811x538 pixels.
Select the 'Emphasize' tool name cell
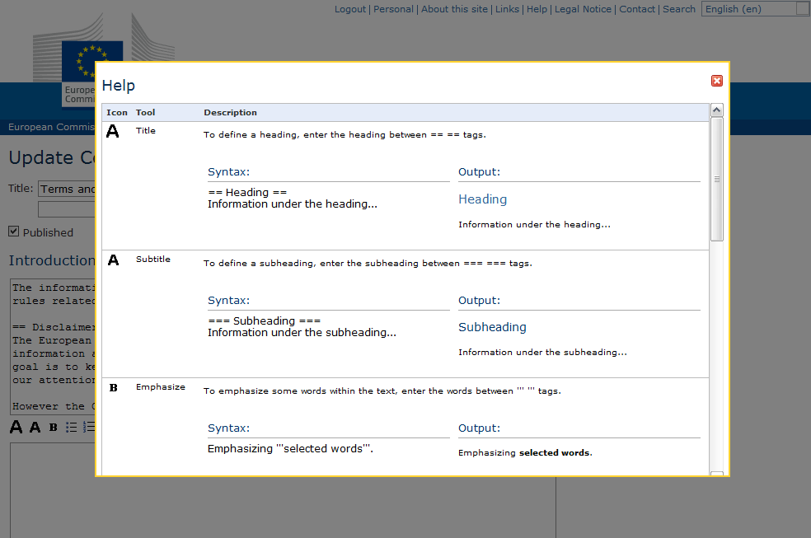point(161,387)
